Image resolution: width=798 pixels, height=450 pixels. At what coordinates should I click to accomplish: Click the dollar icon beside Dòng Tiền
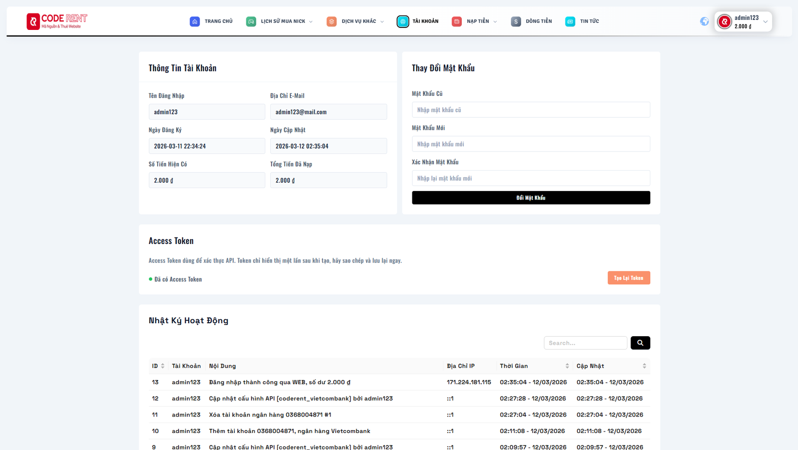point(515,21)
